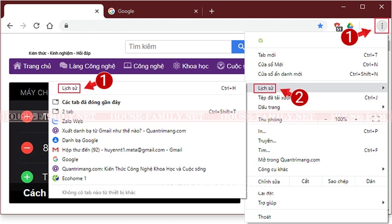Click the browser forward arrow
The height and width of the screenshot is (224, 392).
pyautogui.click(x=23, y=25)
